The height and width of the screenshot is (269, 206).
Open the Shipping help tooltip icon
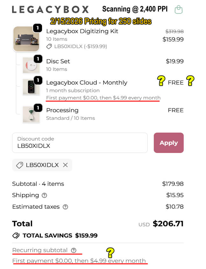pyautogui.click(x=44, y=195)
